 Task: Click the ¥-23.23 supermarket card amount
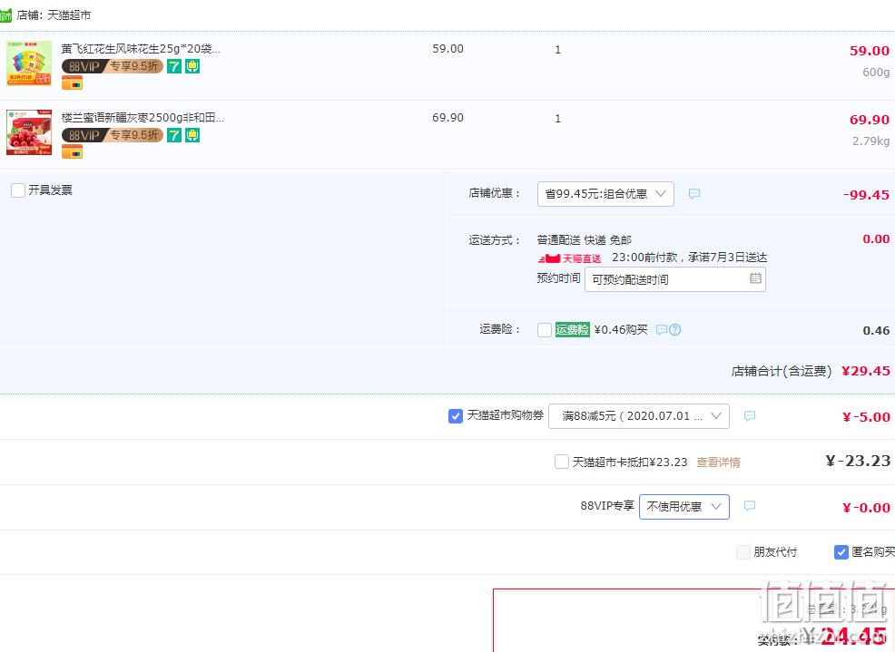858,461
